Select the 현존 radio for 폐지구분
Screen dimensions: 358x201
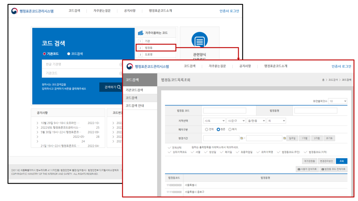[218, 129]
